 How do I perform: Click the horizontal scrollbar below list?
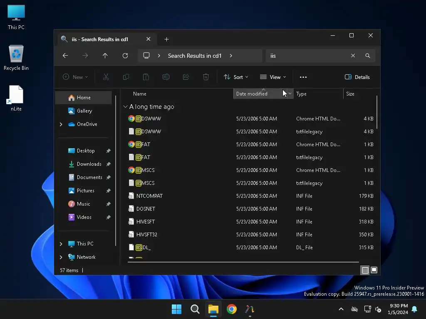pyautogui.click(x=243, y=262)
